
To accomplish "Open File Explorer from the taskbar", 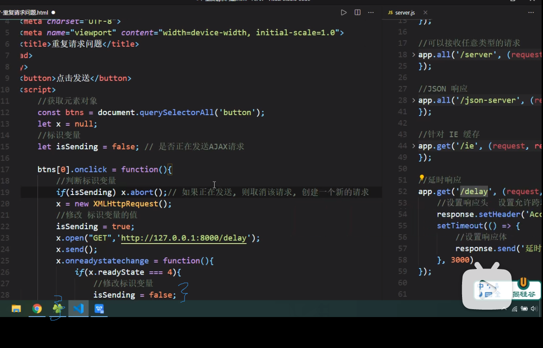I will pos(16,309).
